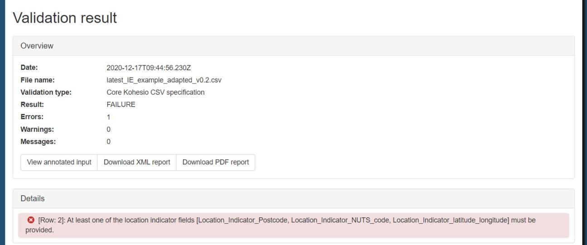Click the Validation type: field label

point(47,92)
